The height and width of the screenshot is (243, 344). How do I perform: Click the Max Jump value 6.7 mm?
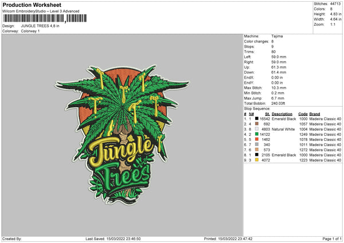click(x=277, y=98)
